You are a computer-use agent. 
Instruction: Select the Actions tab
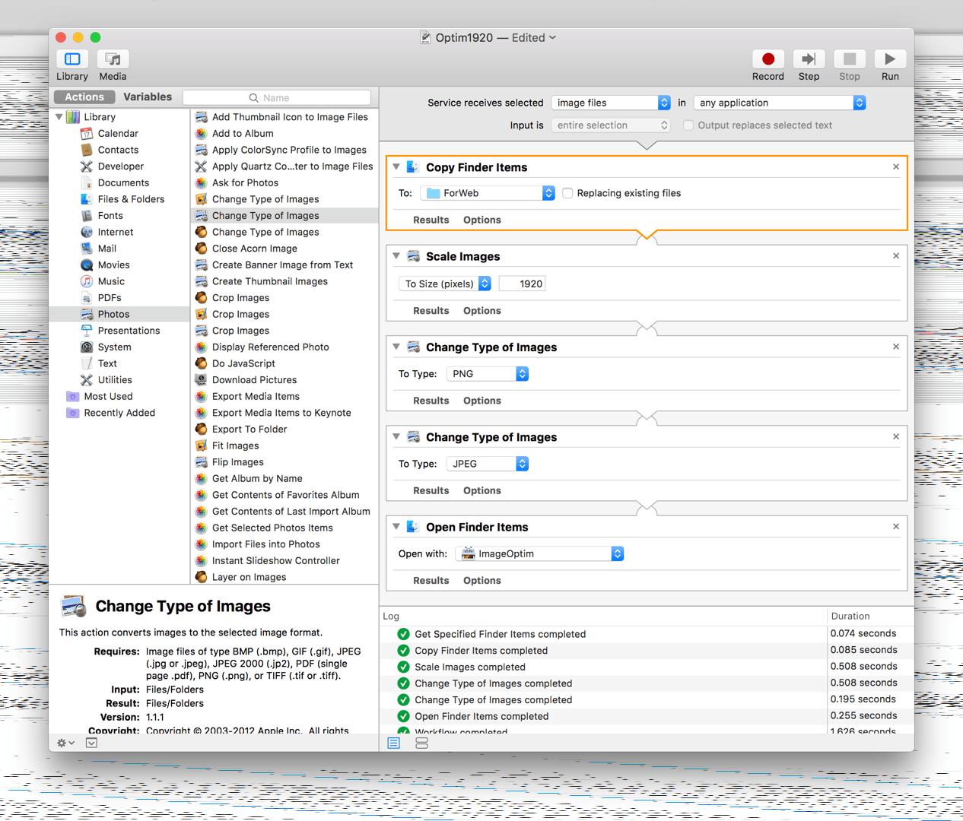tap(84, 97)
